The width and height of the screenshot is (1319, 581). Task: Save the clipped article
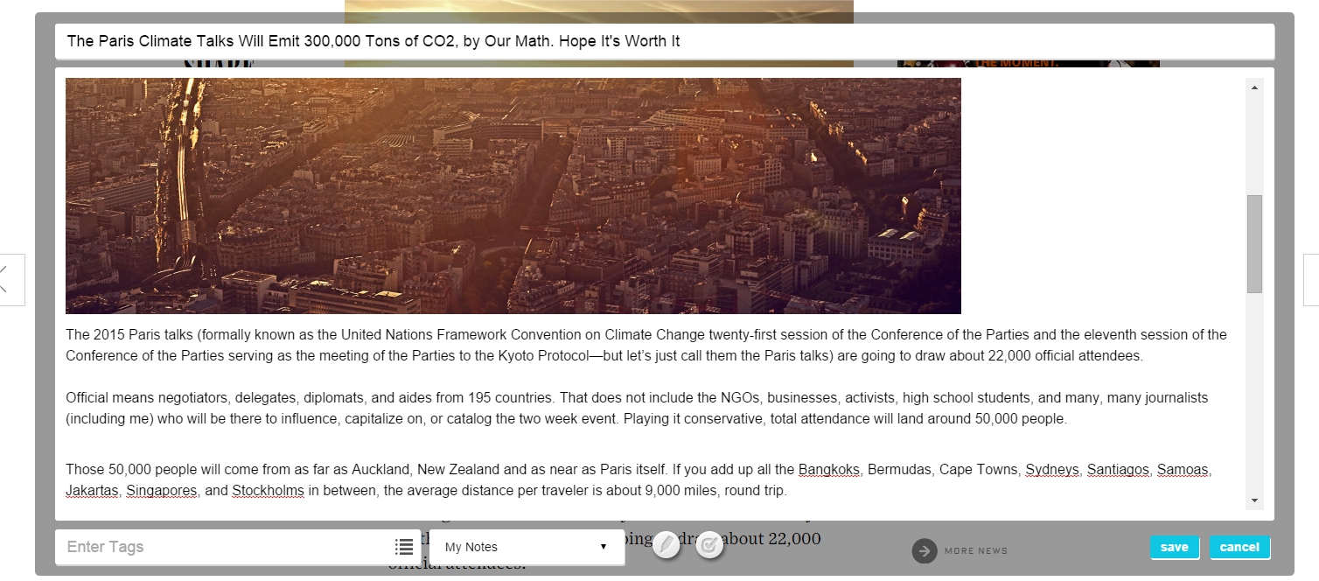pos(1174,547)
